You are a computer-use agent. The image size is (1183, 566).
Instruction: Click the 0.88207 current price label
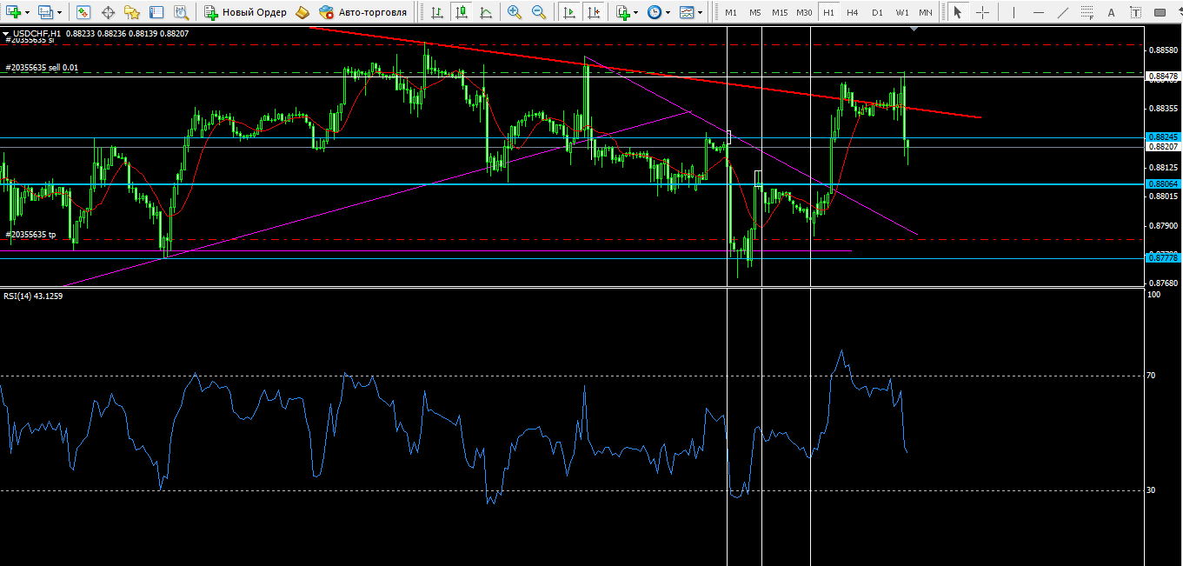point(1162,147)
